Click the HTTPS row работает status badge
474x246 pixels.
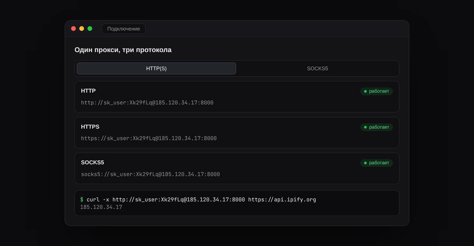tap(376, 127)
